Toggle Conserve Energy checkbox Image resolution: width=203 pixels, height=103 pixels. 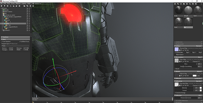(x=175, y=93)
